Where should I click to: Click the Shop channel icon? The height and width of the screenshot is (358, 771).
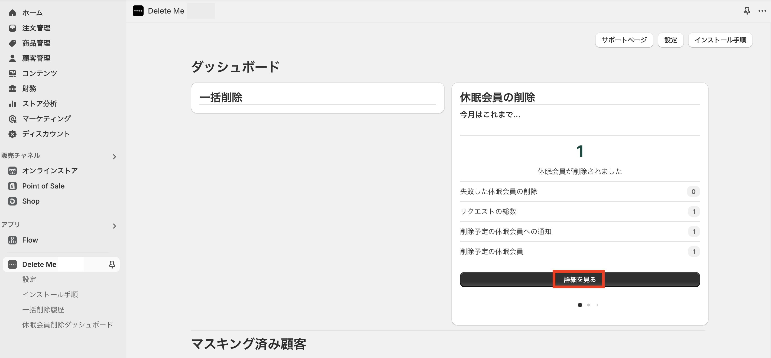(12, 201)
